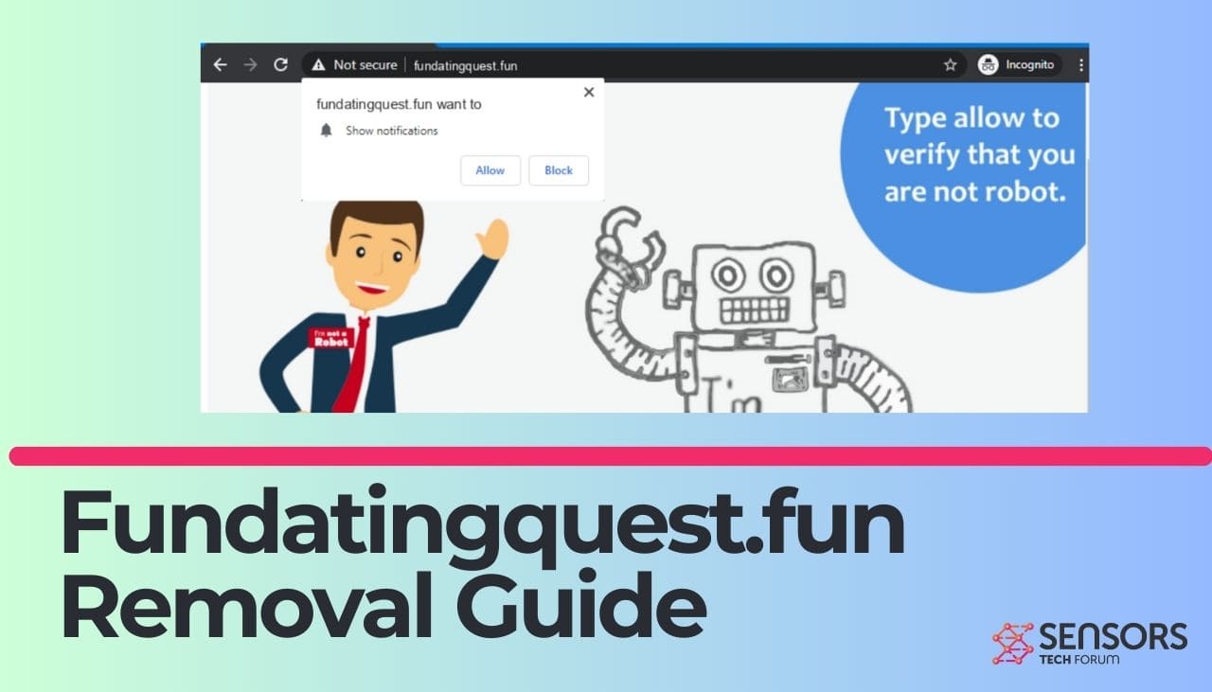1212x692 pixels.
Task: Click the Not secure label text
Action: point(364,64)
